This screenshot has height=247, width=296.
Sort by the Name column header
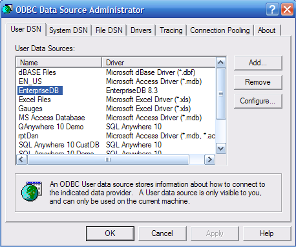pos(59,63)
